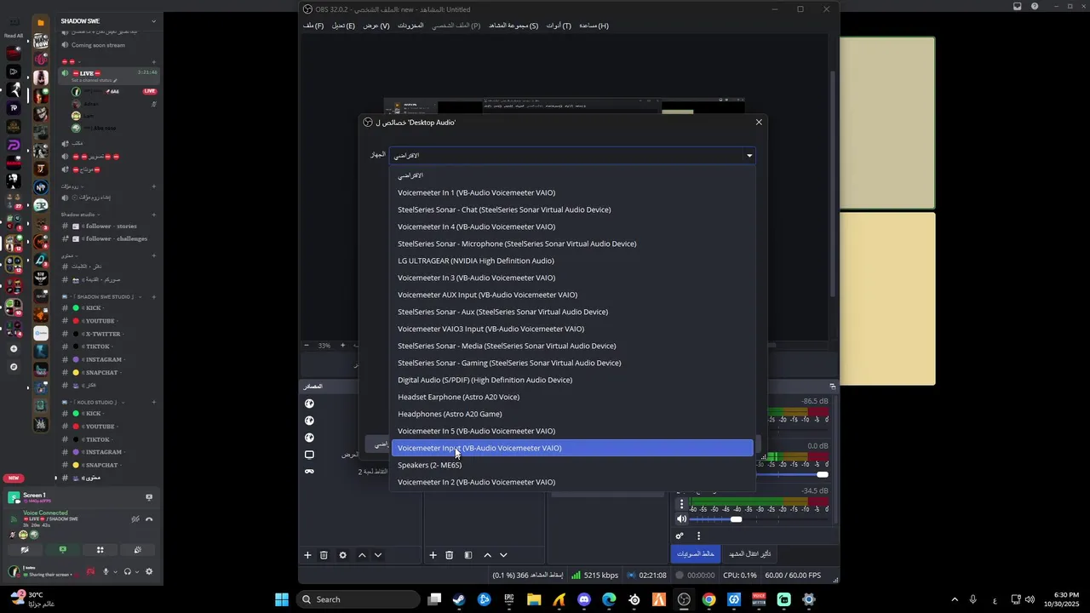
Task: Stop streaming Screen 1 in Discord
Action: click(x=148, y=497)
